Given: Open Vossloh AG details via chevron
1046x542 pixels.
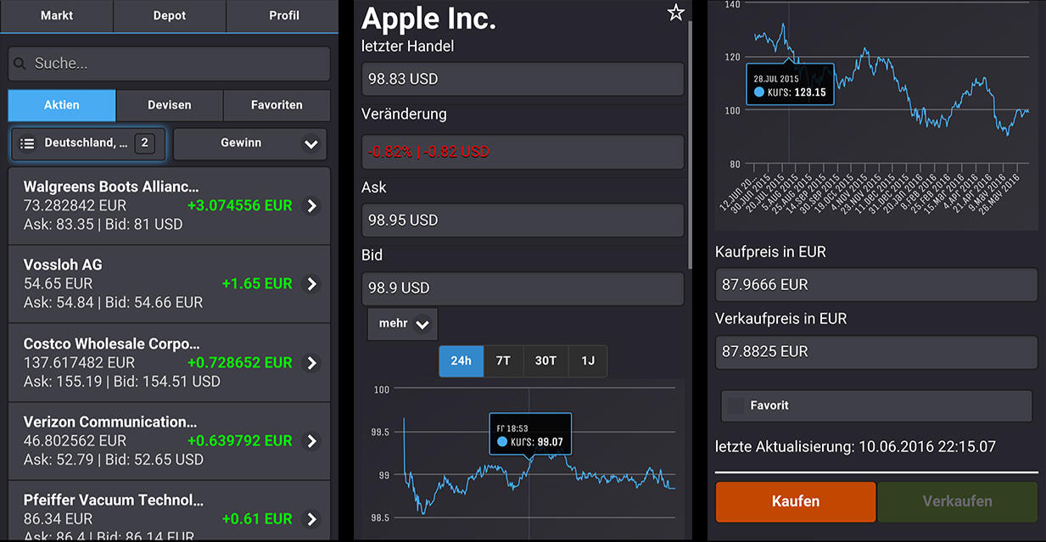Looking at the screenshot, I should pos(312,284).
